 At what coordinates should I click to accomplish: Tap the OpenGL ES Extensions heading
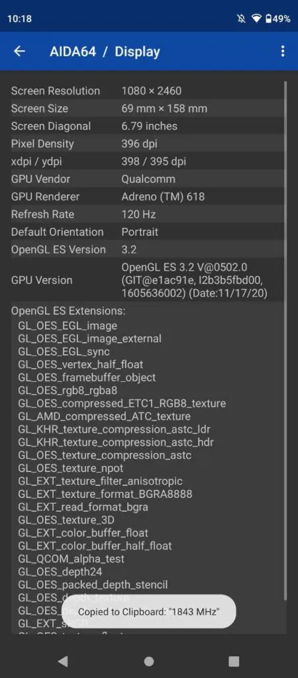coord(68,311)
